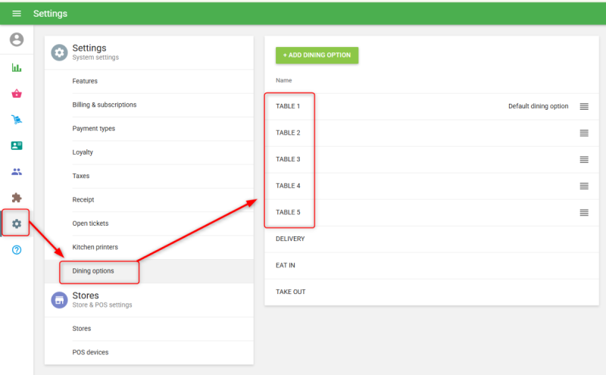Screen dimensions: 606x375
Task: Go to Kitchen printers settings
Action: pyautogui.click(x=95, y=247)
